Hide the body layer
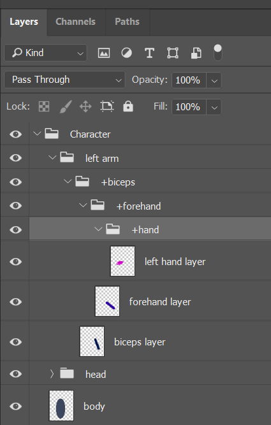Screen dimensions: 271x425 click(x=15, y=406)
